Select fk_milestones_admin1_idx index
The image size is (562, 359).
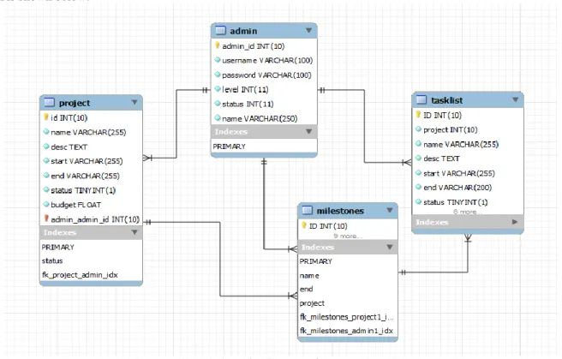[x=346, y=331]
